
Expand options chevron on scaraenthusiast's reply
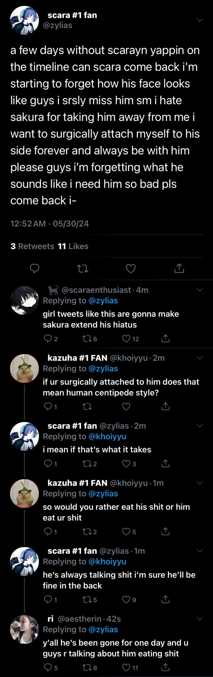[200, 290]
